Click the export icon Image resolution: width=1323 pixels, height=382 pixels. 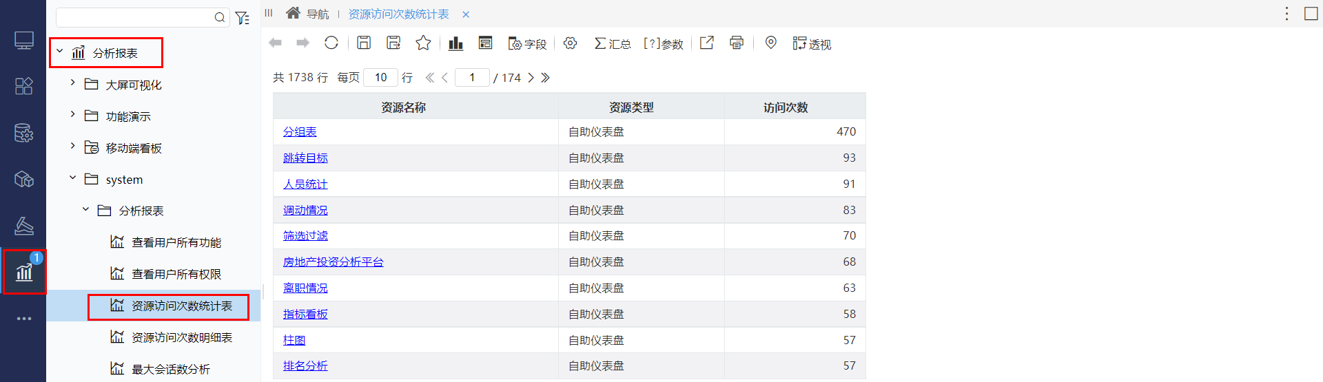coord(707,43)
